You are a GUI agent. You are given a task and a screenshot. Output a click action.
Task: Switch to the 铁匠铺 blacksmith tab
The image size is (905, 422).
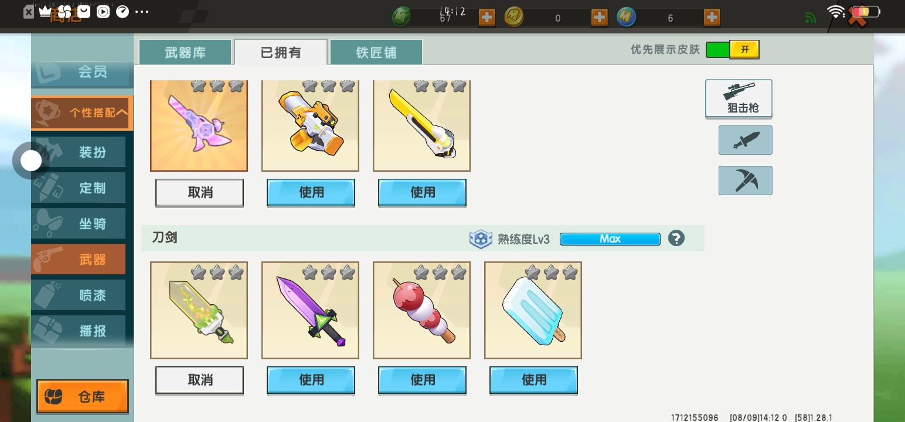click(x=376, y=52)
